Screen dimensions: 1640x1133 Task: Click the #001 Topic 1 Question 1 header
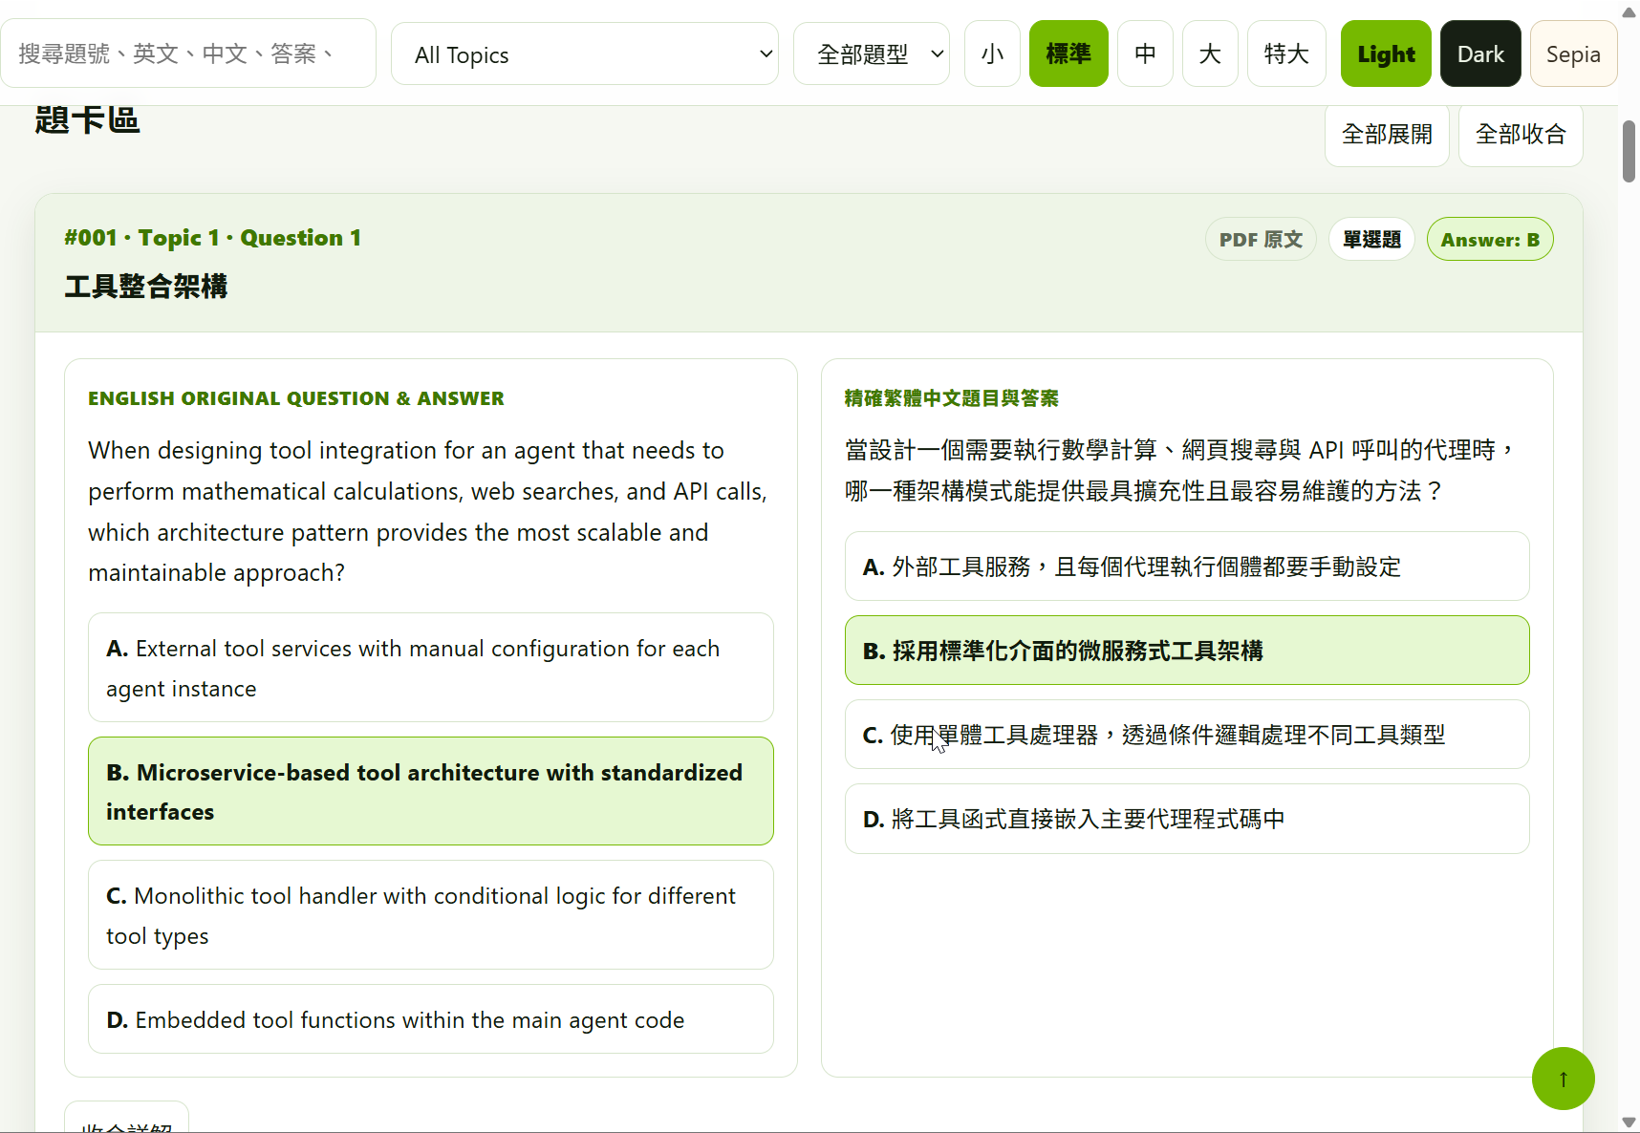coord(213,238)
